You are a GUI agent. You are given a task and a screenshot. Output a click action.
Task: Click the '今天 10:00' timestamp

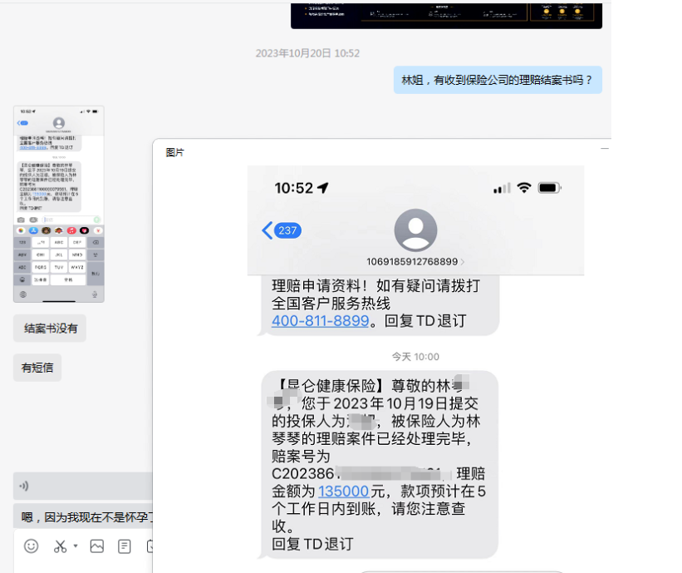415,357
